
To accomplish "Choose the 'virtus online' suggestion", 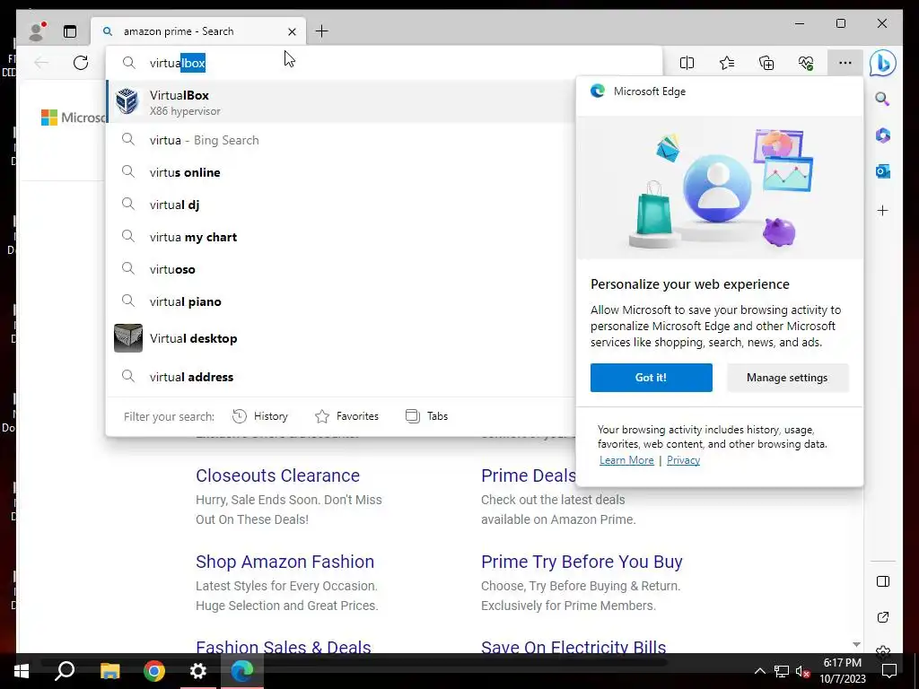I will tap(340, 172).
